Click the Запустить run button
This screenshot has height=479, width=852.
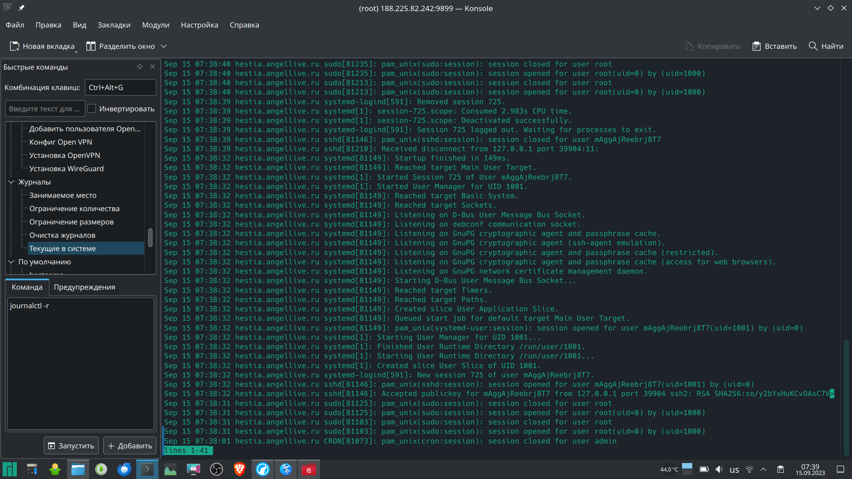[71, 446]
